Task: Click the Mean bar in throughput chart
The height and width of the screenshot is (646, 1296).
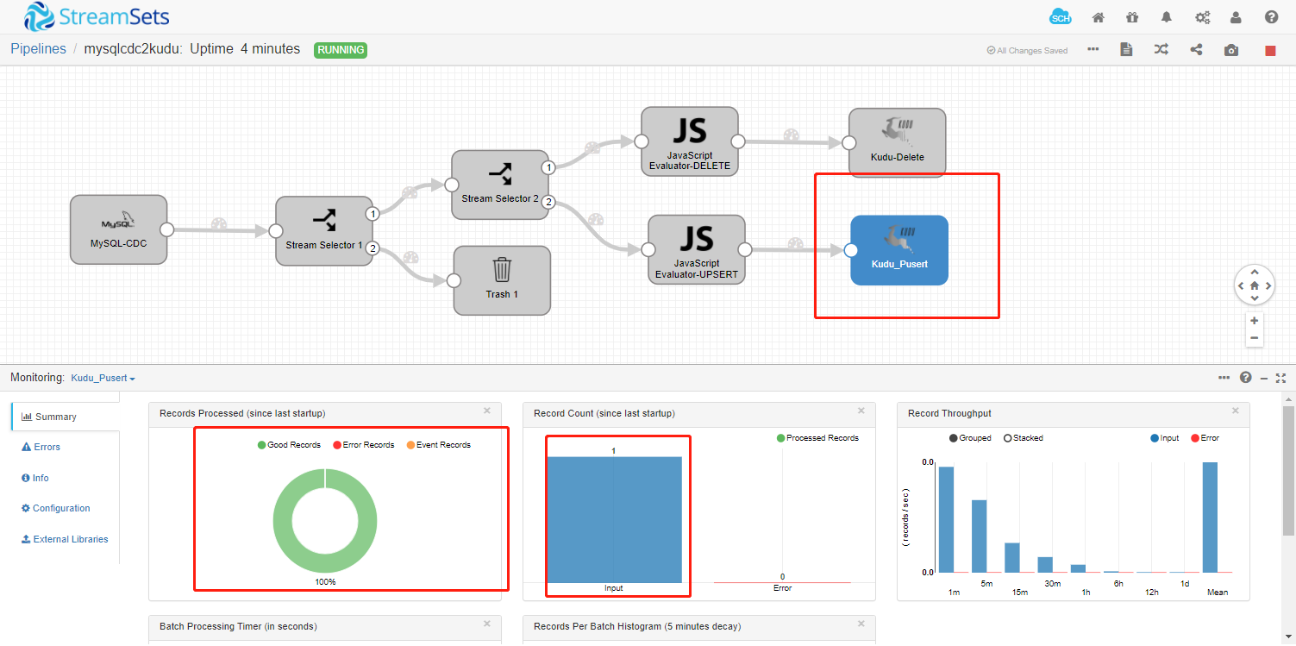Action: point(1210,517)
